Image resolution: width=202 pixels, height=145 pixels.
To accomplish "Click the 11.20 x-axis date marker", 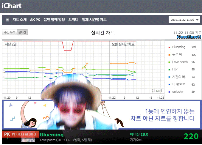I will pos(7,98).
